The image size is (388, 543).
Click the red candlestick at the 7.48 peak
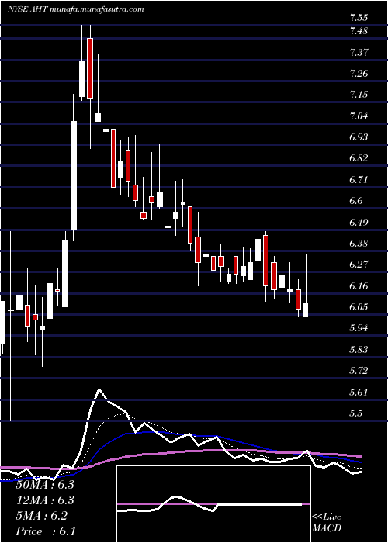[x=90, y=68]
